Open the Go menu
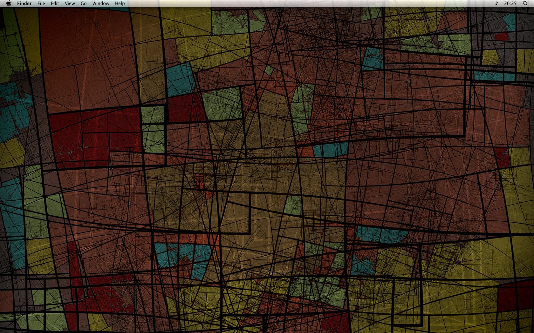The image size is (534, 333). tap(84, 3)
